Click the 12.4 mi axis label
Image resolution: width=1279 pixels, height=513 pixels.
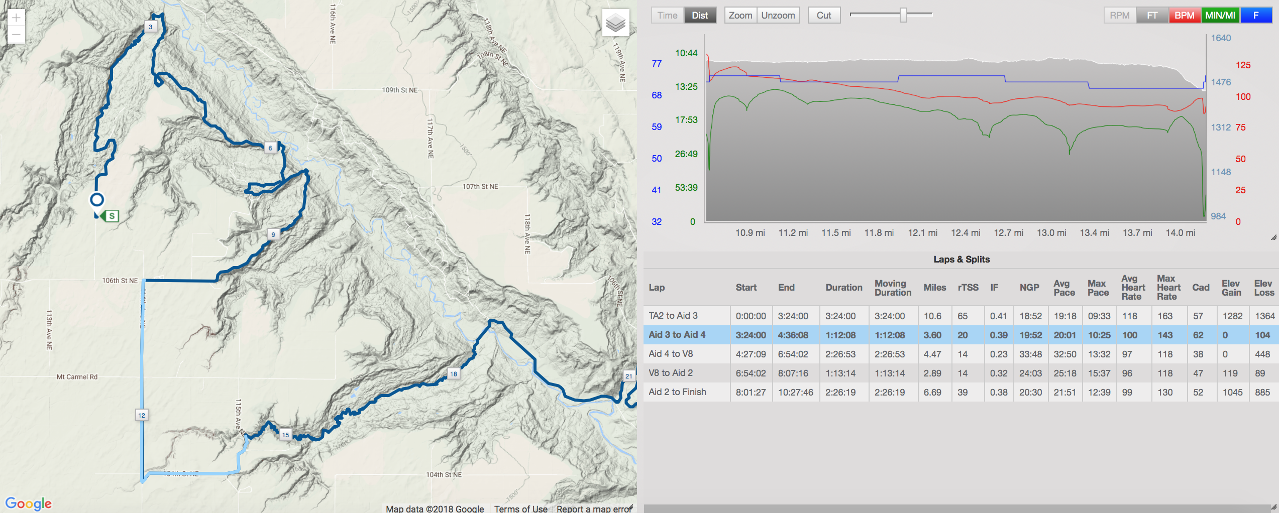[966, 233]
